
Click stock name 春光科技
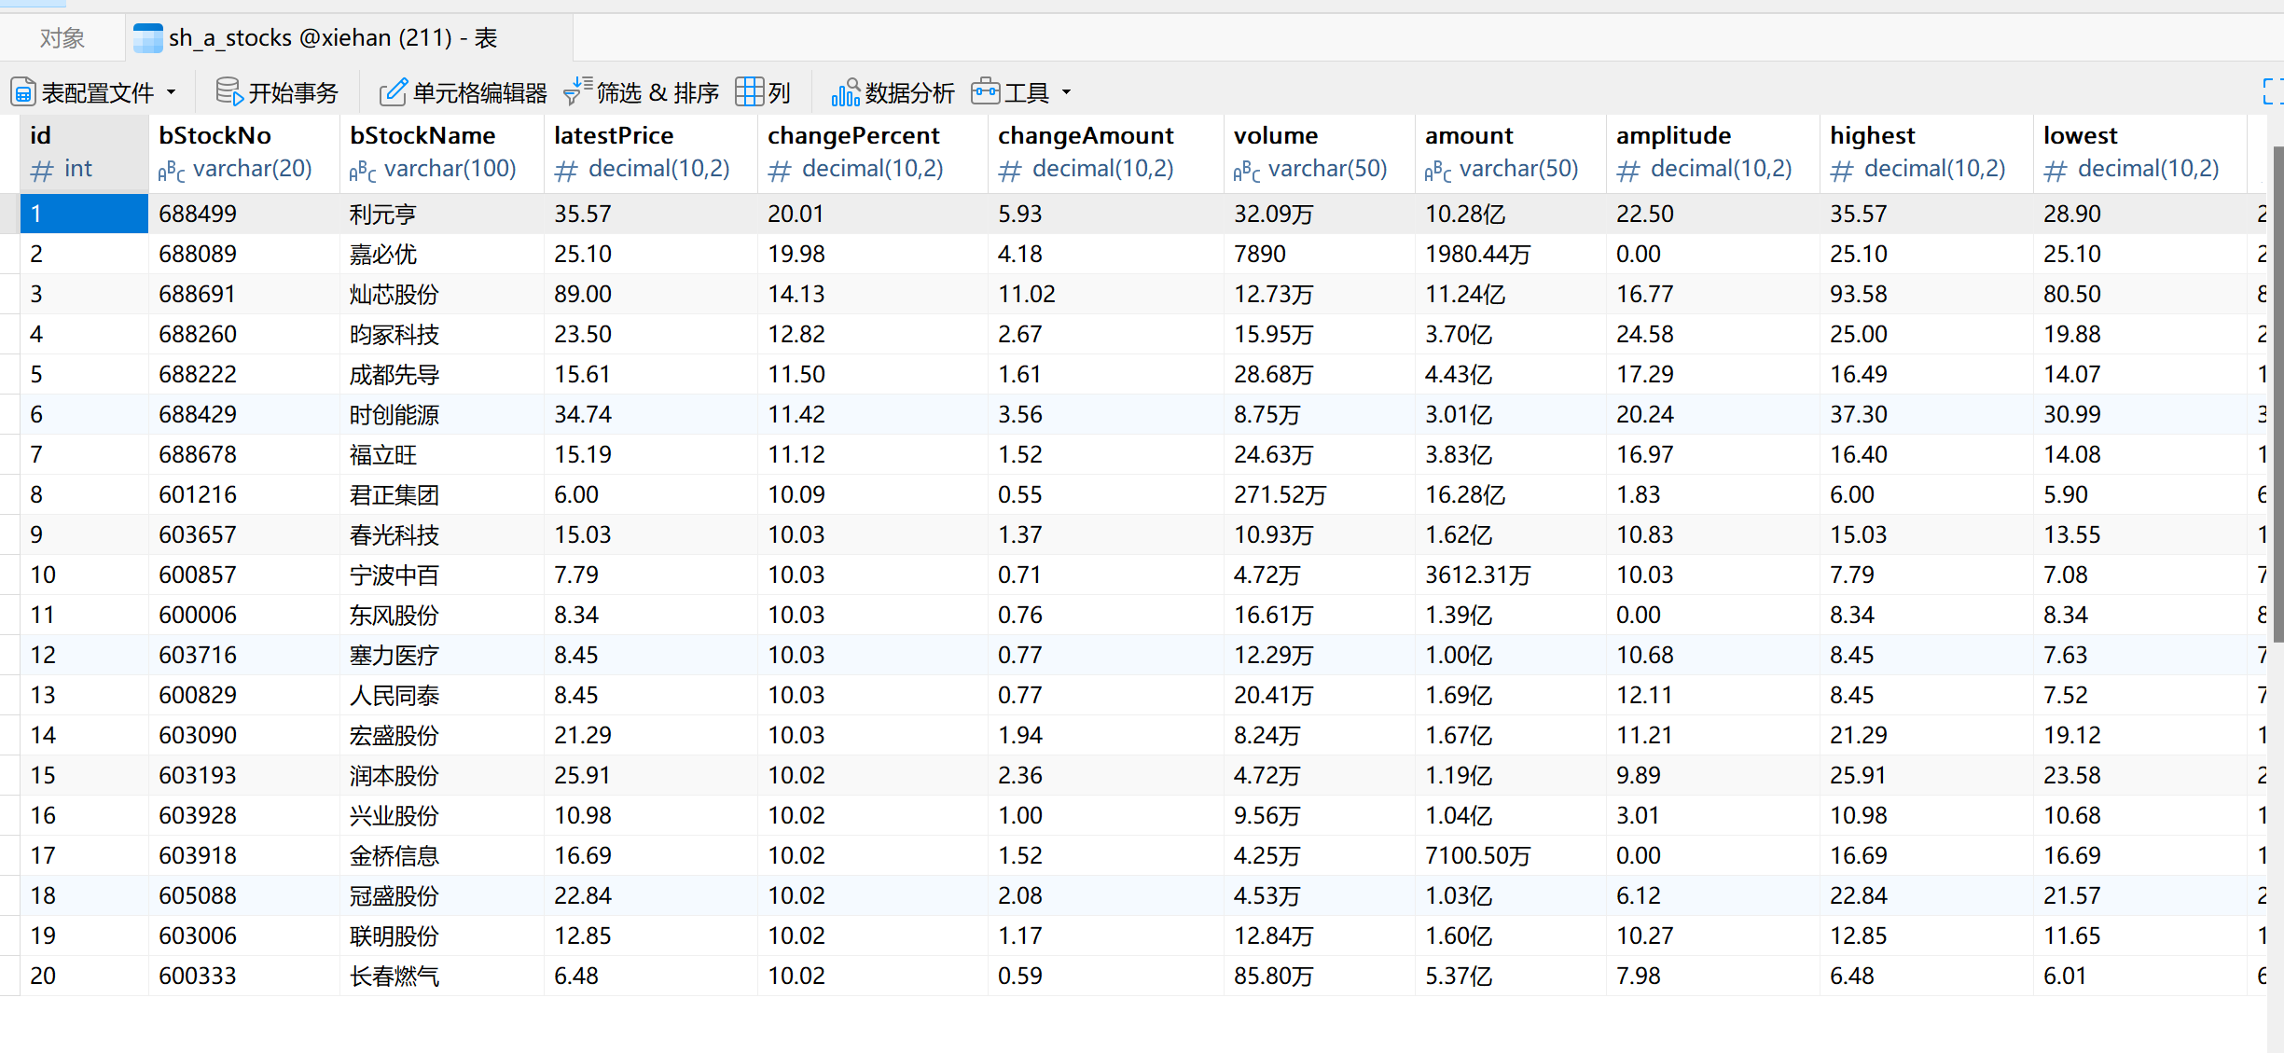pyautogui.click(x=394, y=534)
